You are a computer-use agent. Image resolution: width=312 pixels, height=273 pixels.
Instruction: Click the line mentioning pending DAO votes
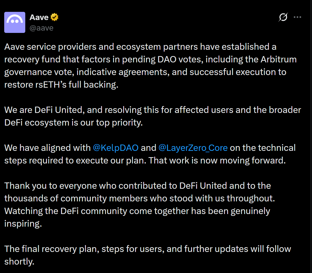150,59
